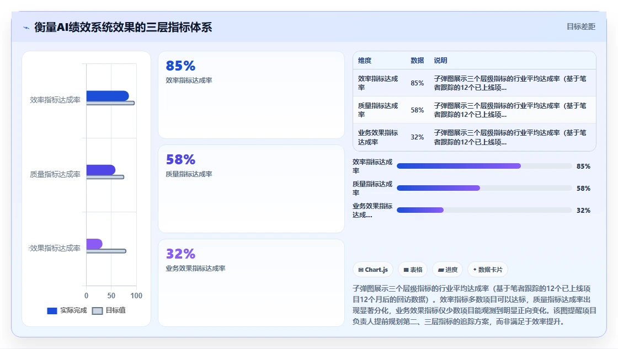The height and width of the screenshot is (349, 618).
Task: Toggle the 目标值 legend swatch
Action: [97, 311]
